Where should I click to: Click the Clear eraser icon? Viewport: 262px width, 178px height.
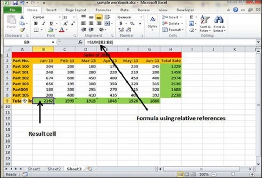pyautogui.click(x=192, y=30)
